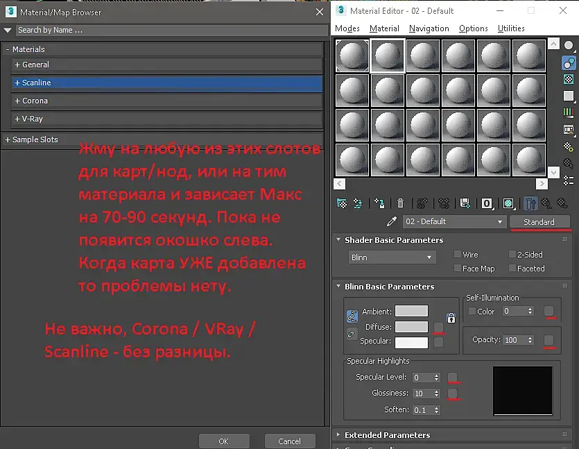The image size is (579, 449).
Task: Open the Modes menu
Action: 347,28
